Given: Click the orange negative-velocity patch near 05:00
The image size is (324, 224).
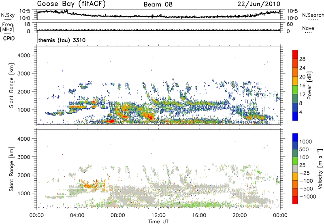Looking at the screenshot, I should [89, 186].
